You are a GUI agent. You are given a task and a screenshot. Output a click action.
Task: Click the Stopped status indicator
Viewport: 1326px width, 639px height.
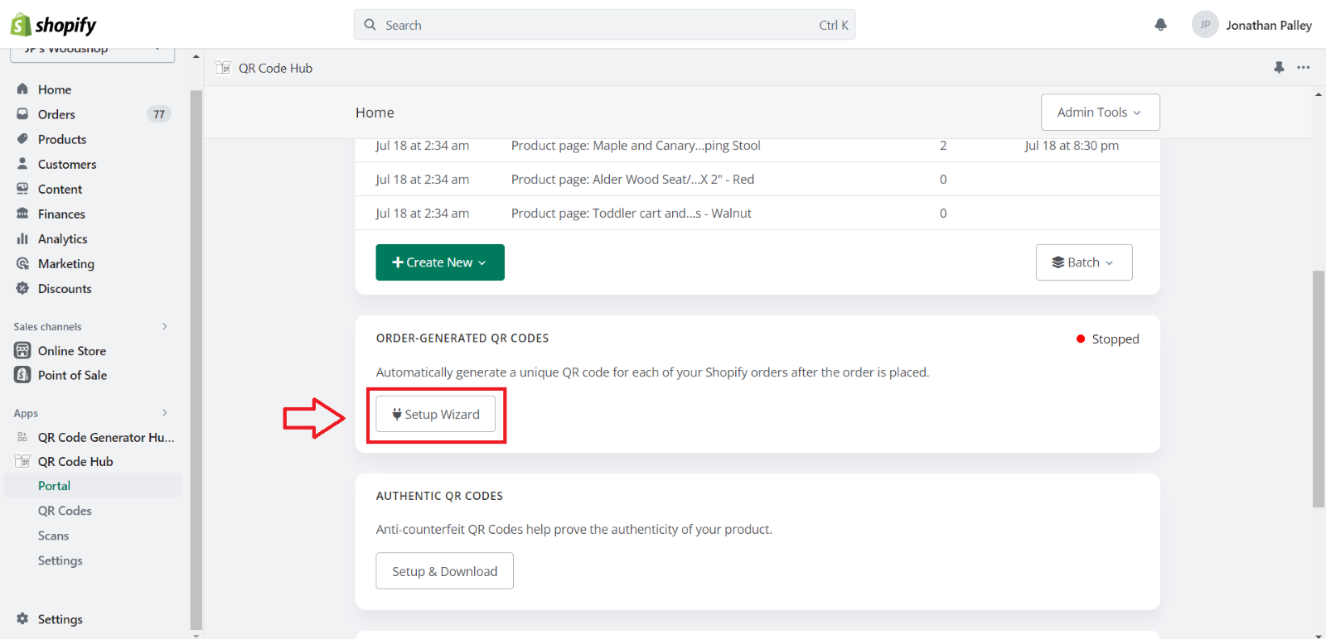1107,339
